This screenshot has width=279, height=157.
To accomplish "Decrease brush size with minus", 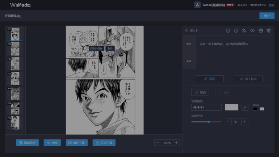I will pos(228,122).
